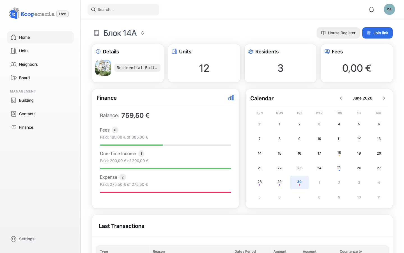The width and height of the screenshot is (404, 253).
Task: Switch building via Блок 14А selector chevrons
Action: (x=143, y=33)
